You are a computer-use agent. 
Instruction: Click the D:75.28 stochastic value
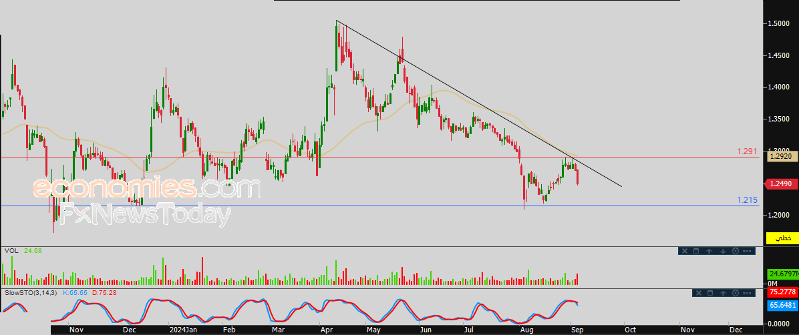[104, 293]
